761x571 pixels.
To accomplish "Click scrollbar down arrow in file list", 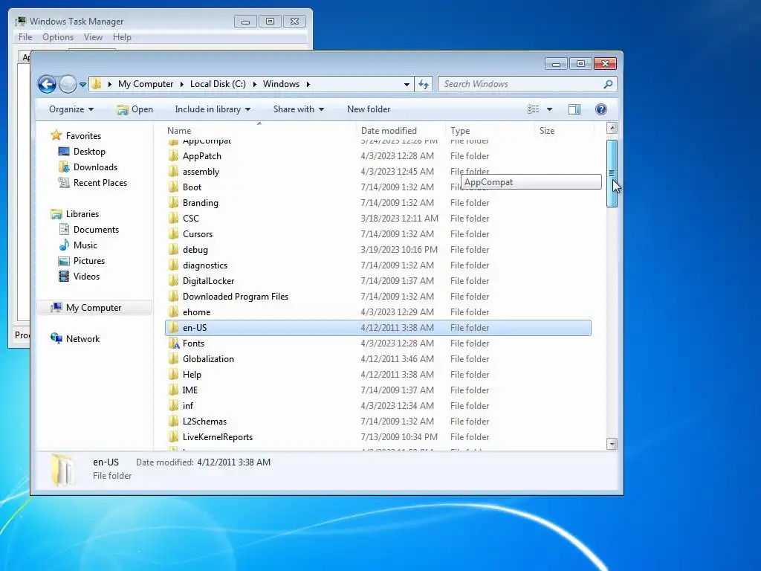I will coord(612,444).
